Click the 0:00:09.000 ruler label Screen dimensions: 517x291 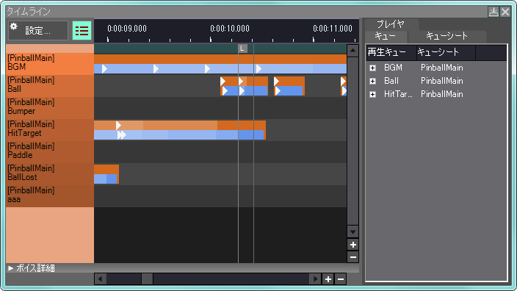tap(127, 29)
